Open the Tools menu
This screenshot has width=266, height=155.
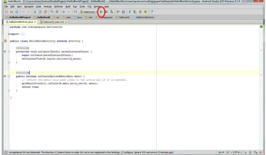[82, 6]
